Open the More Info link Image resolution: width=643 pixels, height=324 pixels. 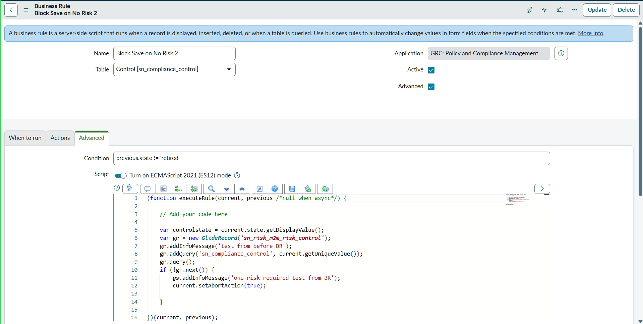[x=590, y=33]
